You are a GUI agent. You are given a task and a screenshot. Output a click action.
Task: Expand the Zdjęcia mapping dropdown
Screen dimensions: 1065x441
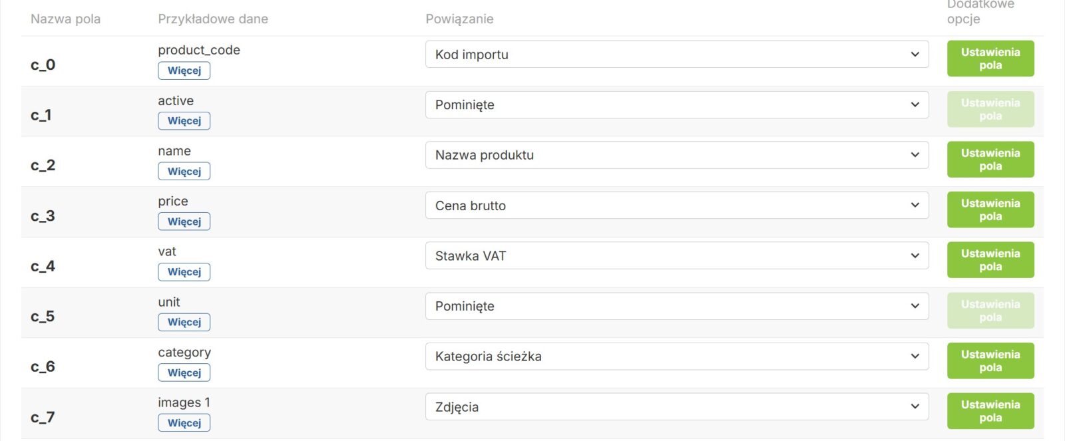tap(676, 407)
